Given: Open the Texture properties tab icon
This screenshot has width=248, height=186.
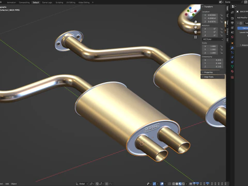Looking at the screenshot, I should [233, 78].
